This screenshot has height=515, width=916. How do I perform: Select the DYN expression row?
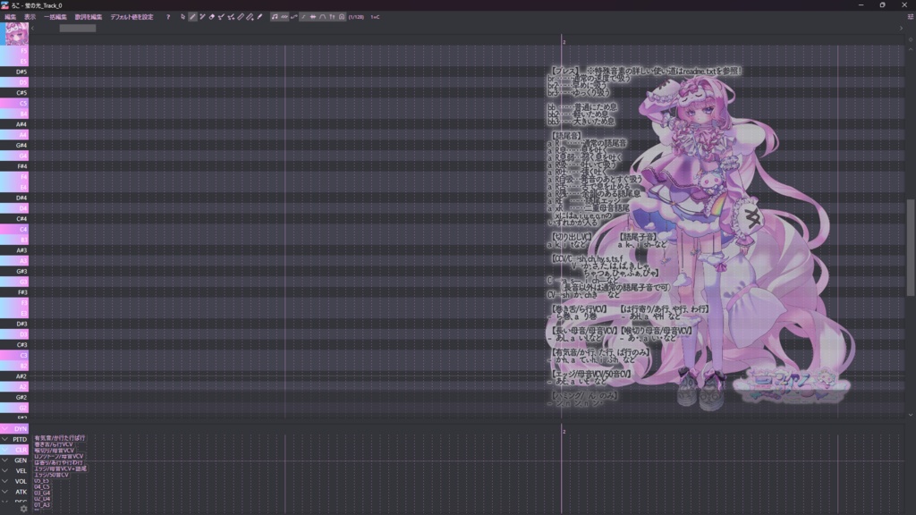click(x=14, y=428)
